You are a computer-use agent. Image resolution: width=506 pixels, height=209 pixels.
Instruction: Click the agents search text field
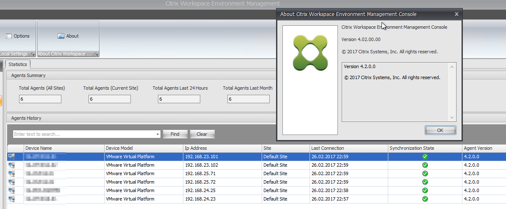coord(84,134)
